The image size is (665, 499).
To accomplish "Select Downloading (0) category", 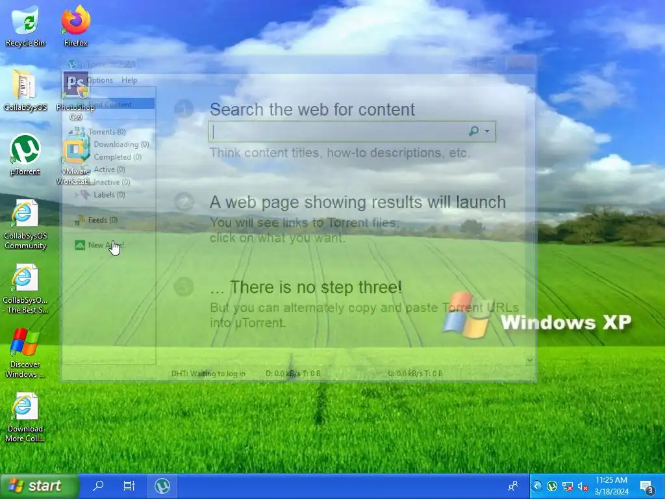I will click(x=121, y=144).
